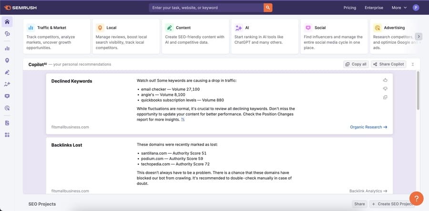Open the sparkle AI sidebar icon
The height and width of the screenshot is (211, 429).
[x=7, y=84]
